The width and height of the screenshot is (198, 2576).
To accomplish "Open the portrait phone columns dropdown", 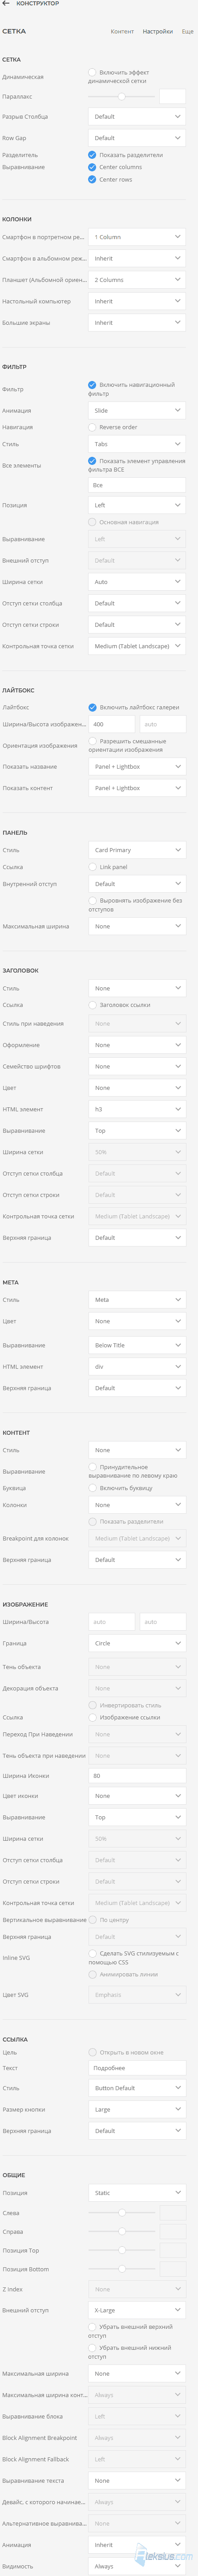I will [x=137, y=237].
